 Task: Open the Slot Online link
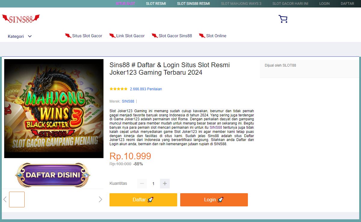[213, 36]
